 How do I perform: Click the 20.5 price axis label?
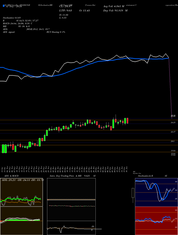tap(172, 141)
